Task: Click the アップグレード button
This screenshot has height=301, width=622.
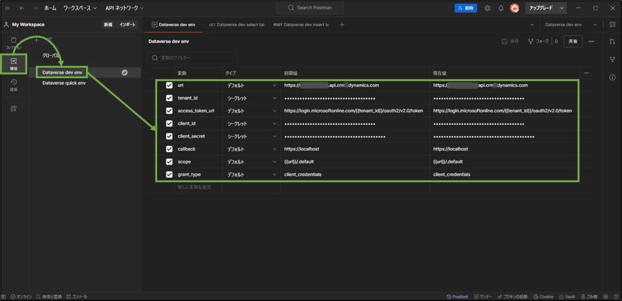Action: 541,8
